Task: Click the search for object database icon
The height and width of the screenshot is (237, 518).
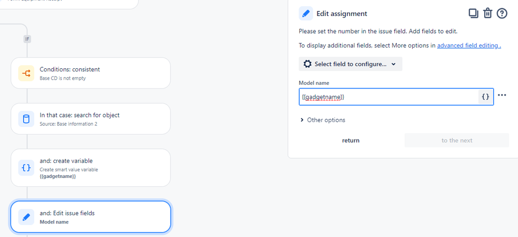Action: coord(26,120)
